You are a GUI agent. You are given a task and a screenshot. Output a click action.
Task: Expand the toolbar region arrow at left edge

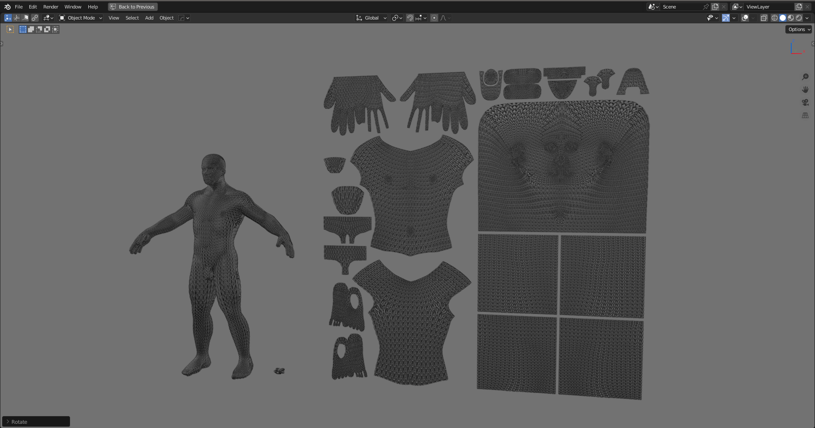point(2,43)
